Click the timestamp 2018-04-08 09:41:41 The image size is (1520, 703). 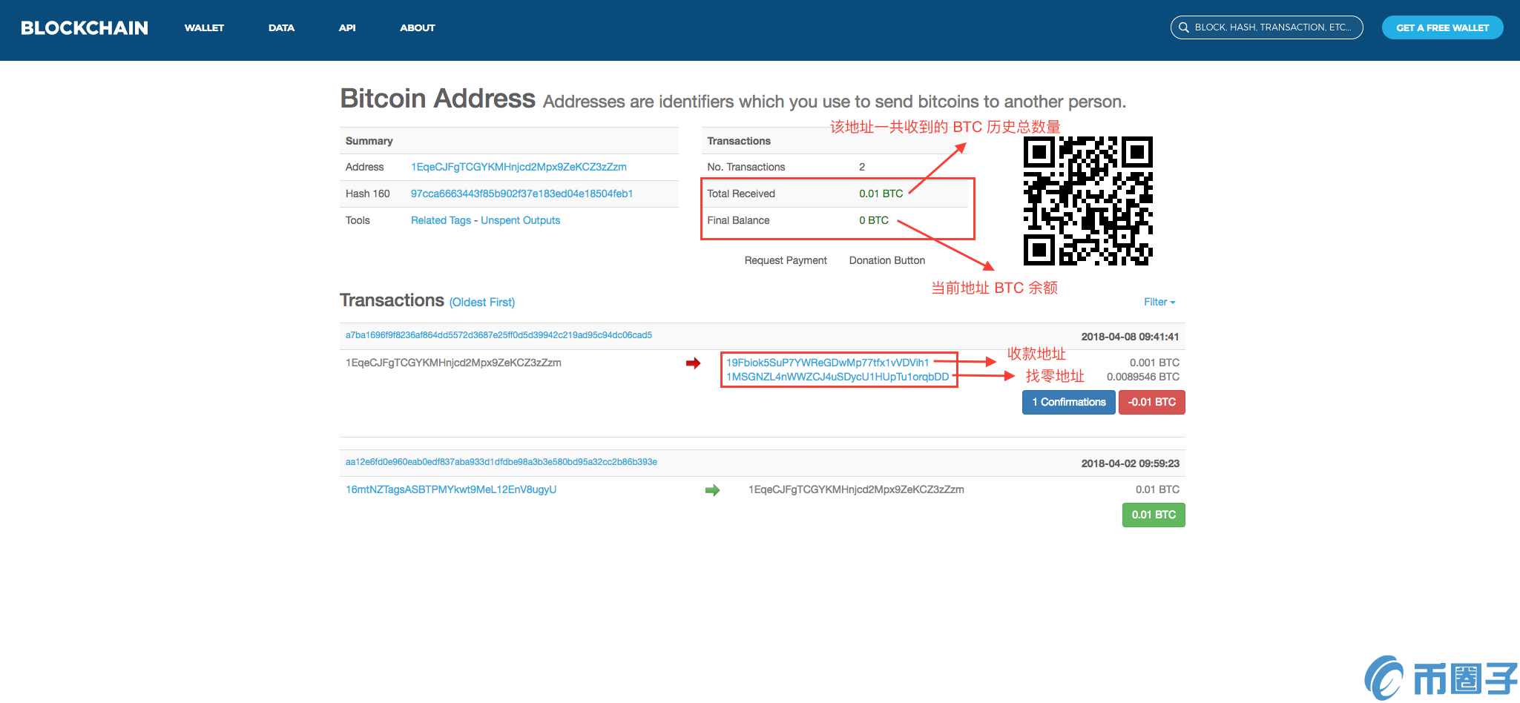point(1130,337)
